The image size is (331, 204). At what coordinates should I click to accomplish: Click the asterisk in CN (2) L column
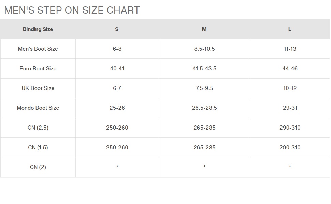[x=290, y=167]
